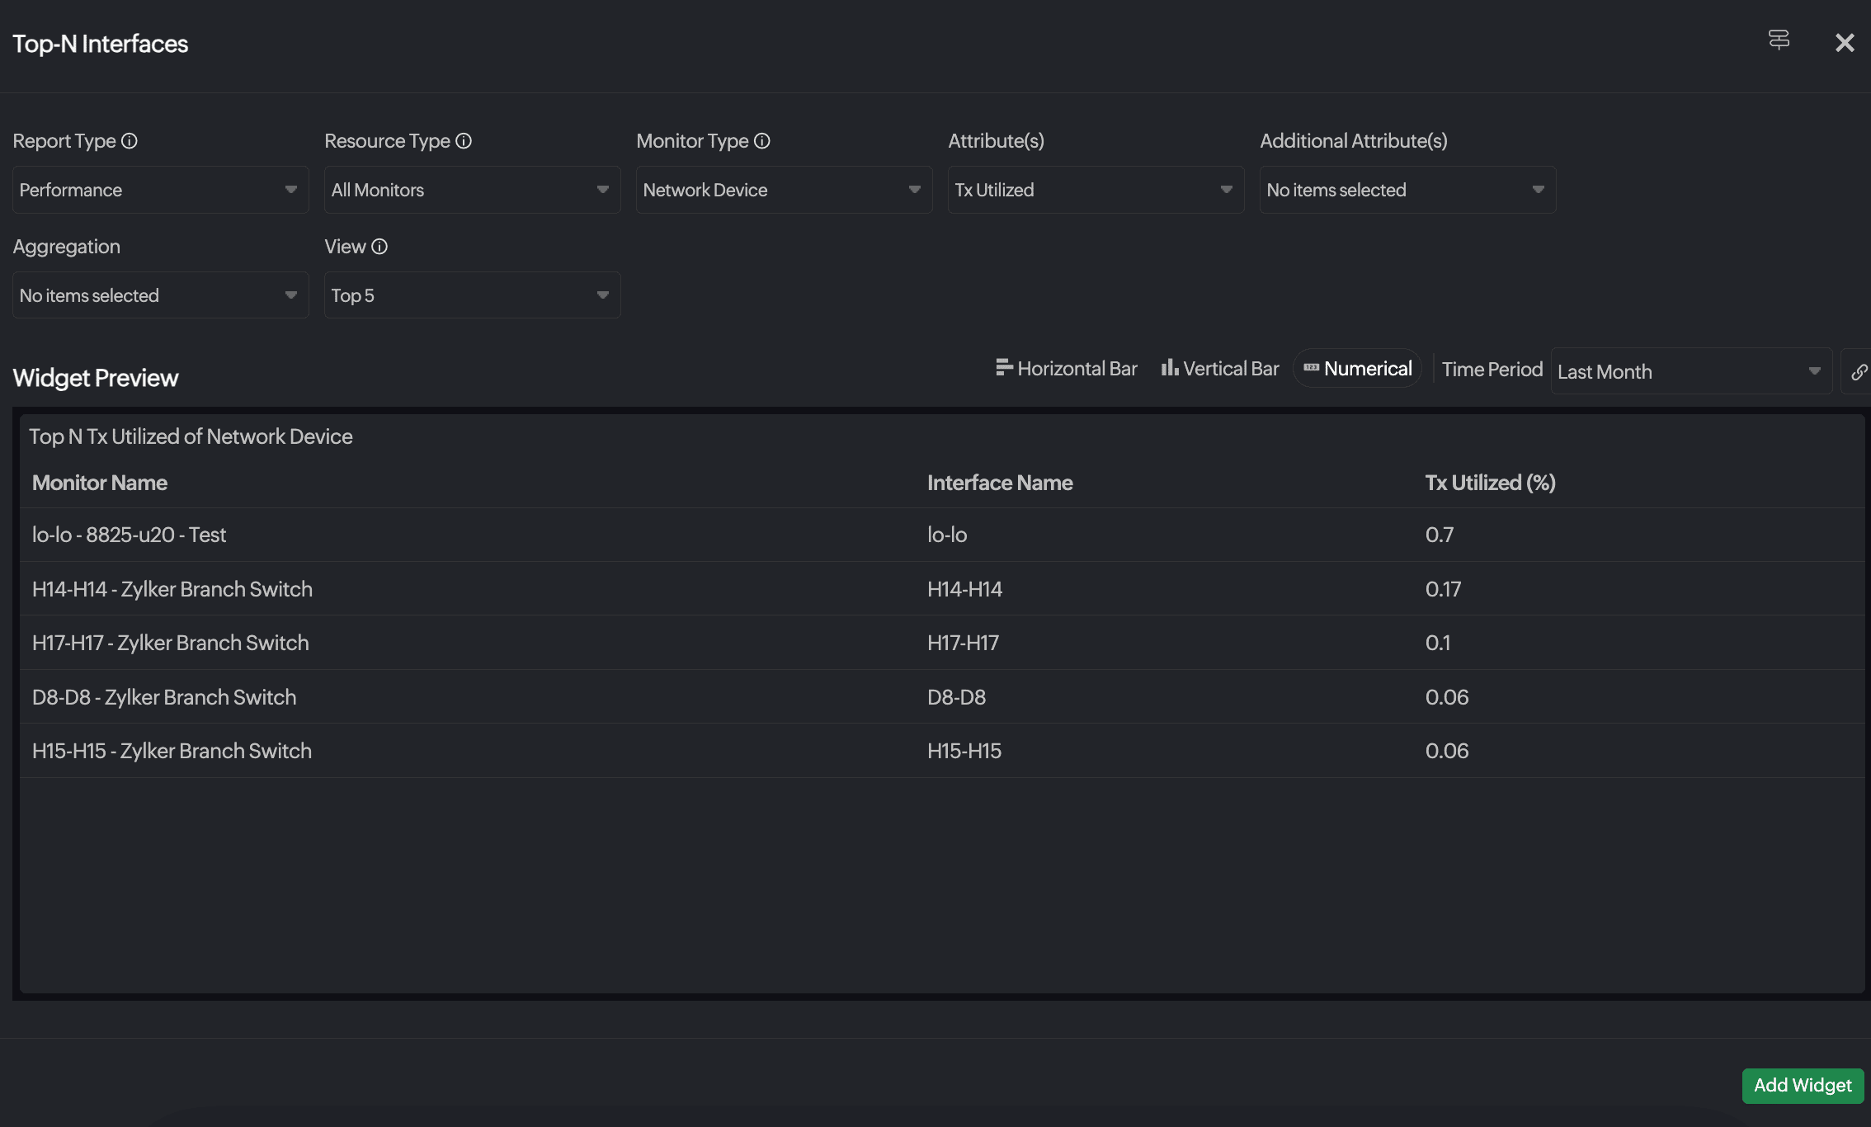Expand the All Monitors resource dropdown

click(472, 190)
